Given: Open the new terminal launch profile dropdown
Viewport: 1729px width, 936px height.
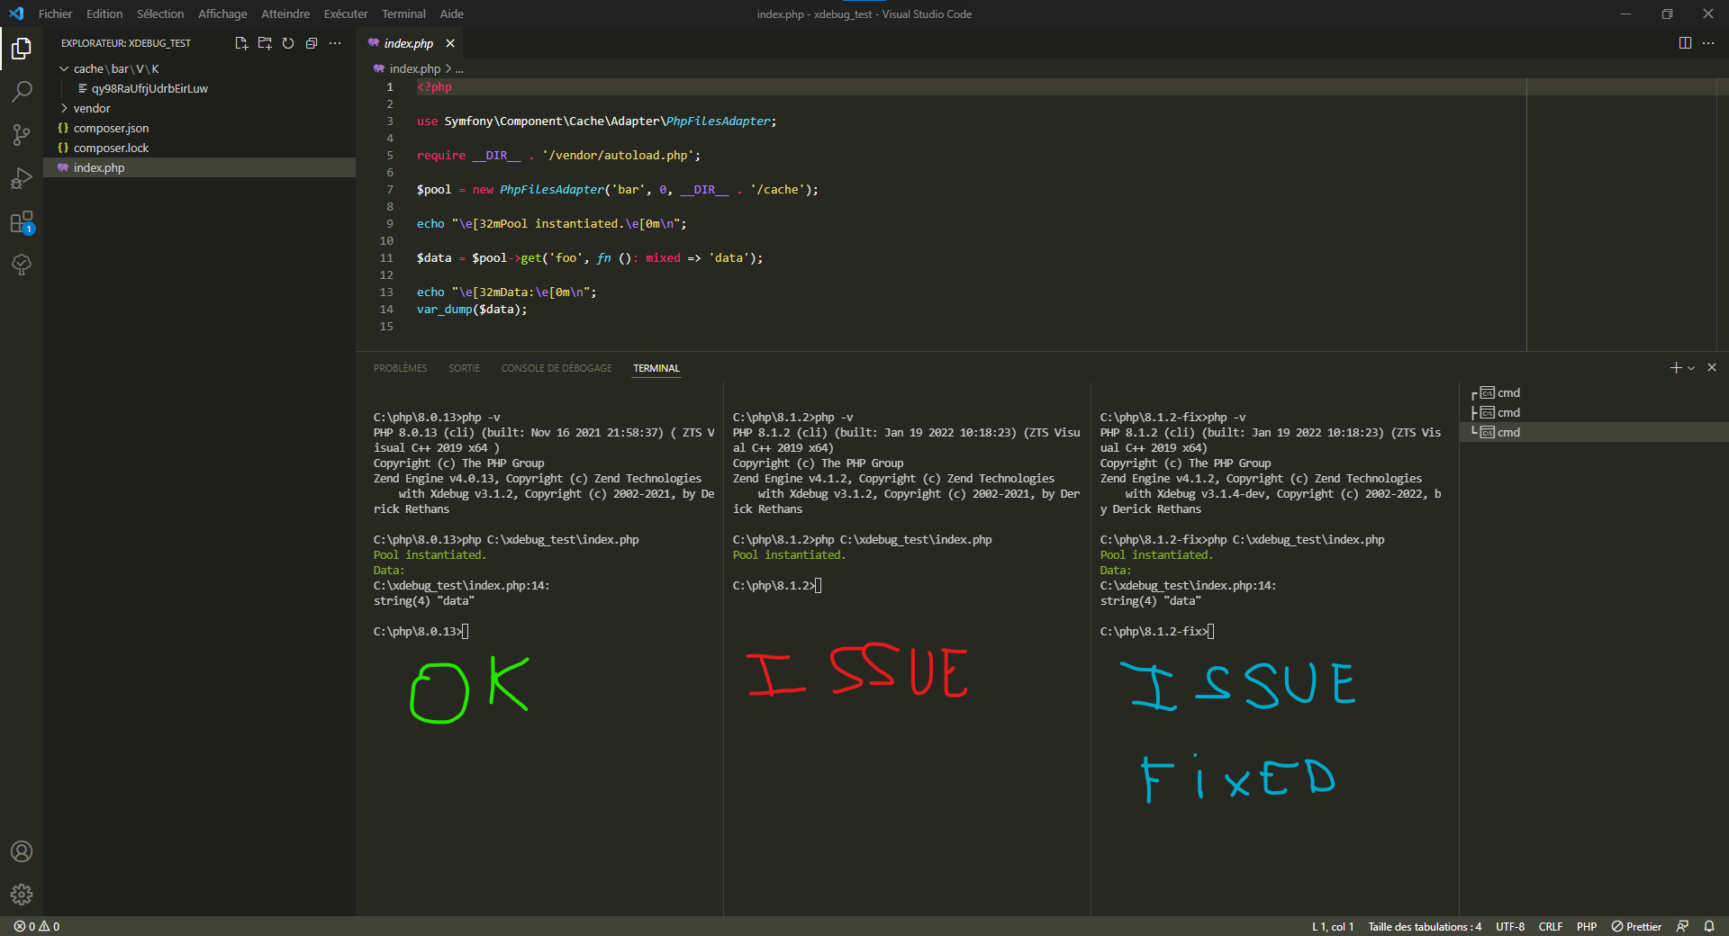Looking at the screenshot, I should [1692, 368].
